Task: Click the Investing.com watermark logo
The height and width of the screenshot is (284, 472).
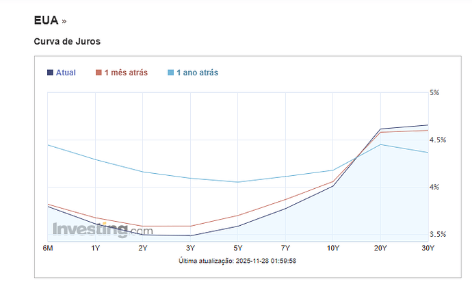Action: [x=93, y=229]
